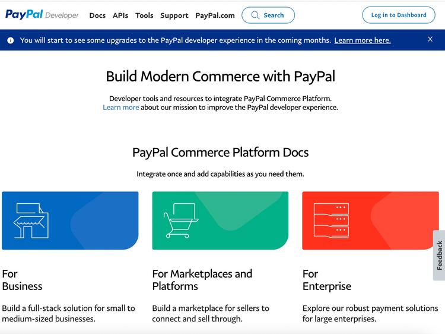
Task: Go to PayPal.com from the nav bar
Action: point(215,15)
